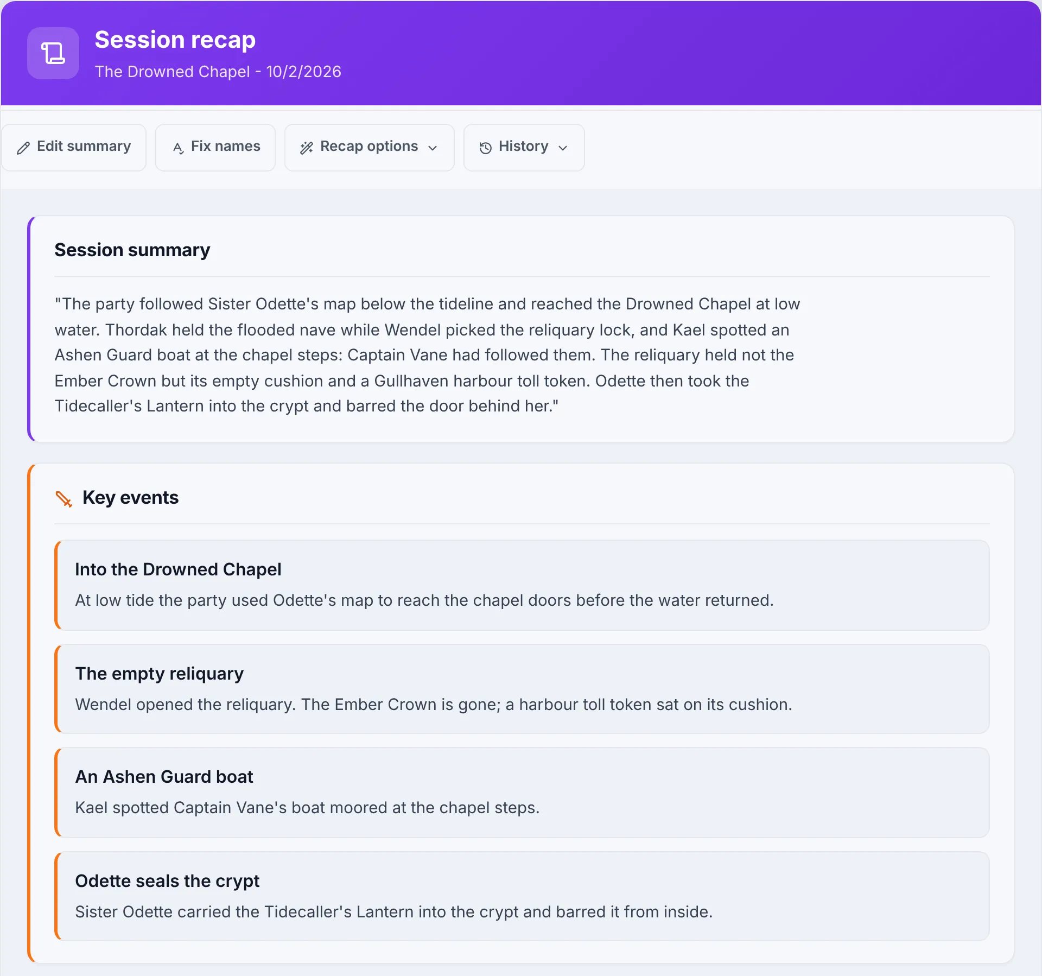Image resolution: width=1042 pixels, height=976 pixels.
Task: Click the scroll icon in the header
Action: (53, 53)
